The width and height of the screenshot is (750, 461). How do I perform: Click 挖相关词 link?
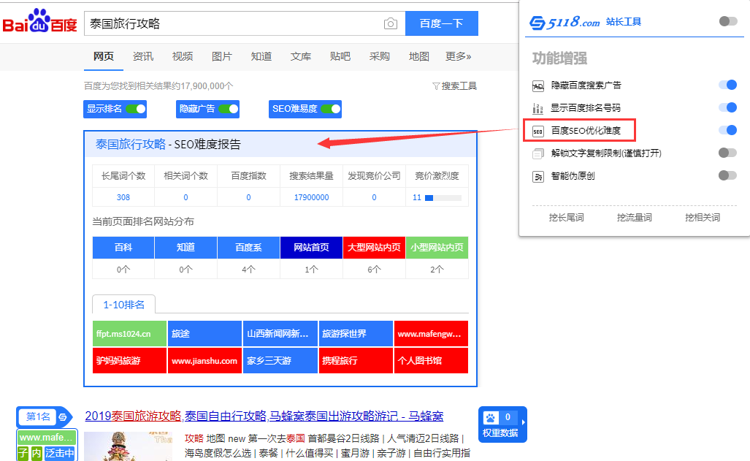pyautogui.click(x=703, y=218)
